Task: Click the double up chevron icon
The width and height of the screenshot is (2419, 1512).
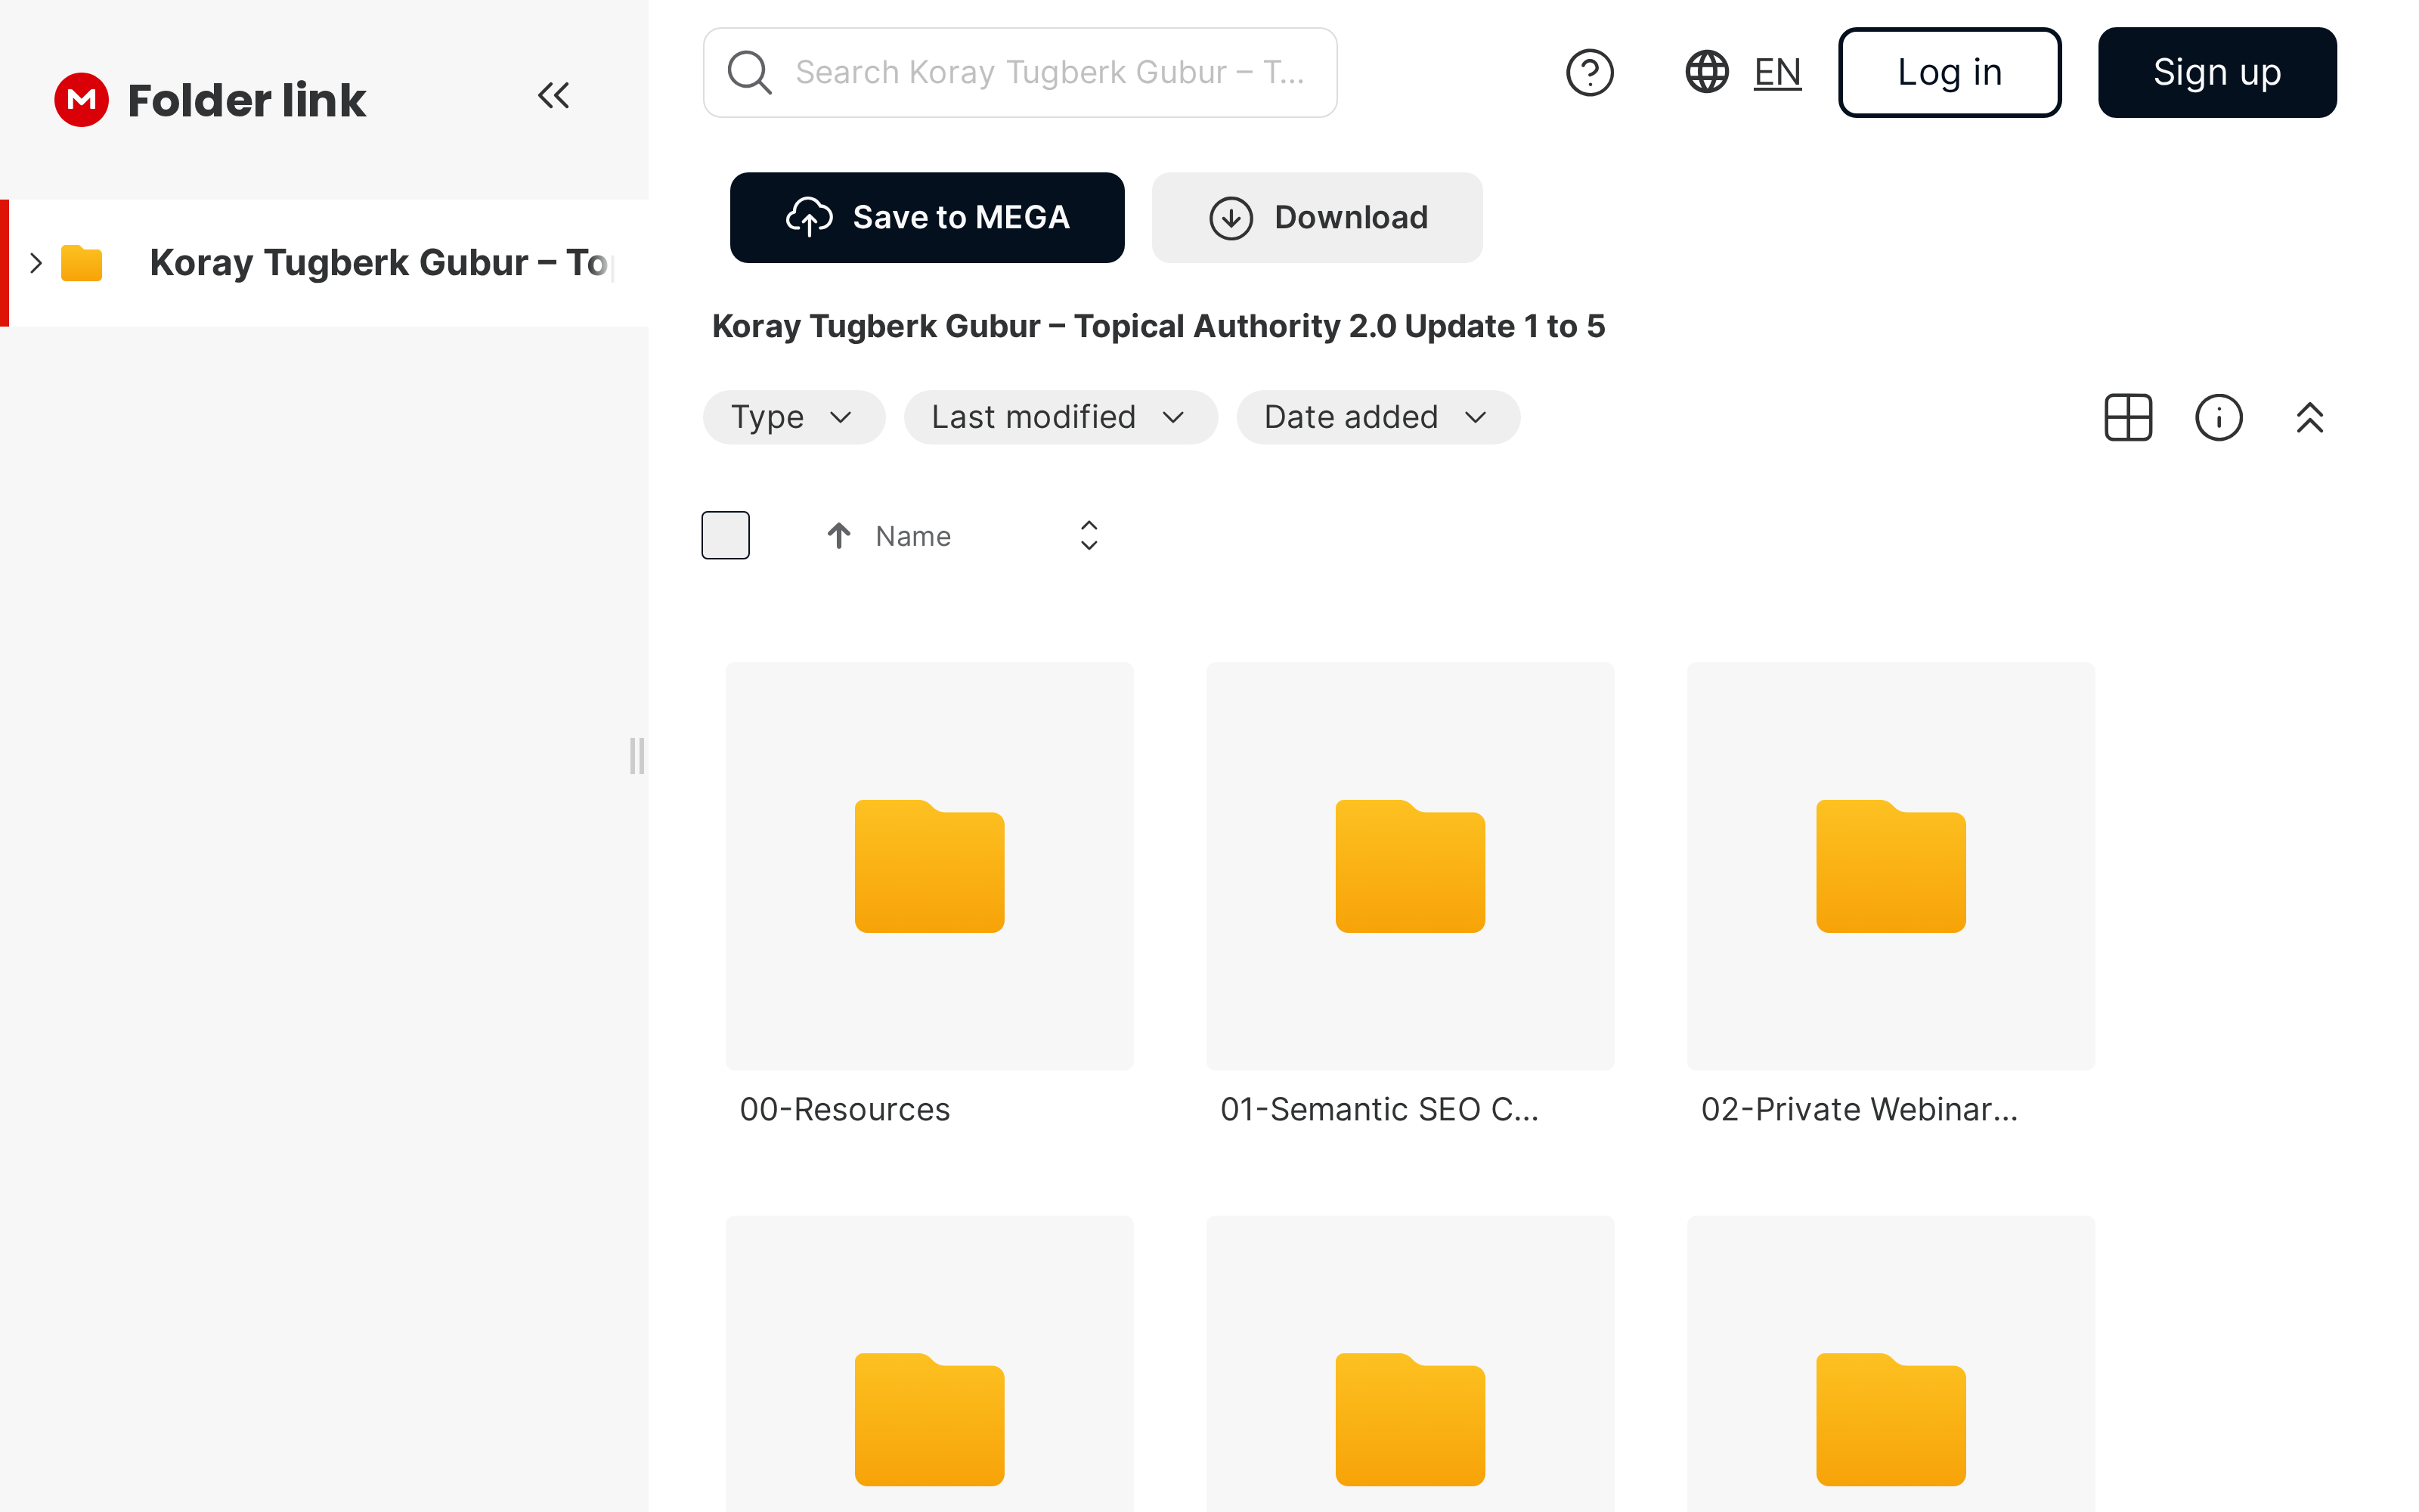Action: point(2309,417)
